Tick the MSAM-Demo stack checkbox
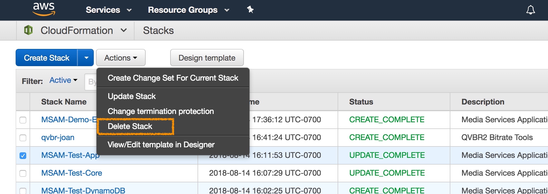 23,120
